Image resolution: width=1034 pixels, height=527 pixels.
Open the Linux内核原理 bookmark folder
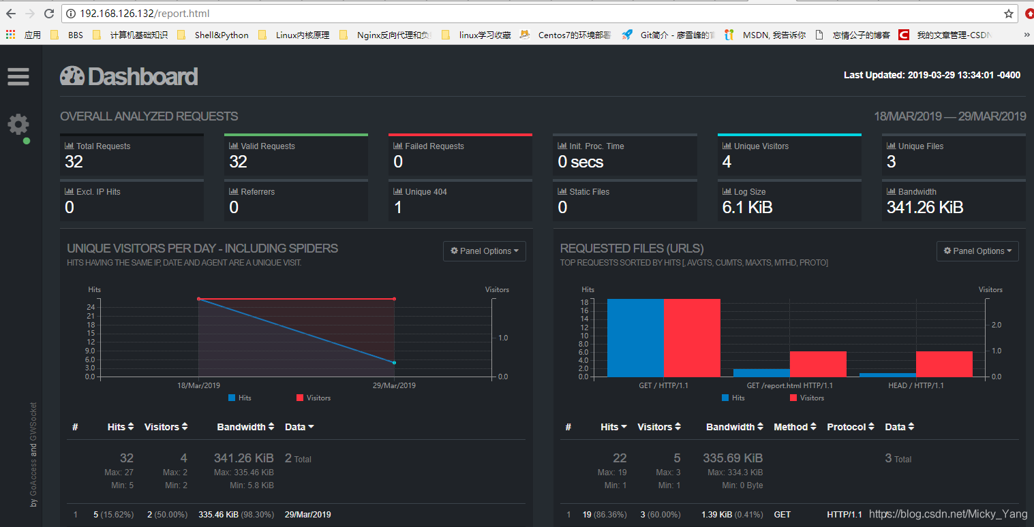(294, 35)
